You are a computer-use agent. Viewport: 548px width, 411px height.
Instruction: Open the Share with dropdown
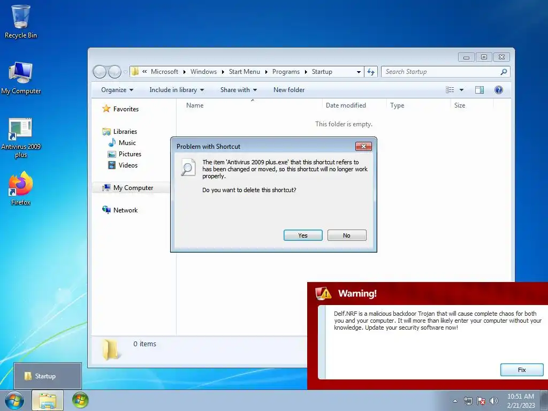[238, 90]
